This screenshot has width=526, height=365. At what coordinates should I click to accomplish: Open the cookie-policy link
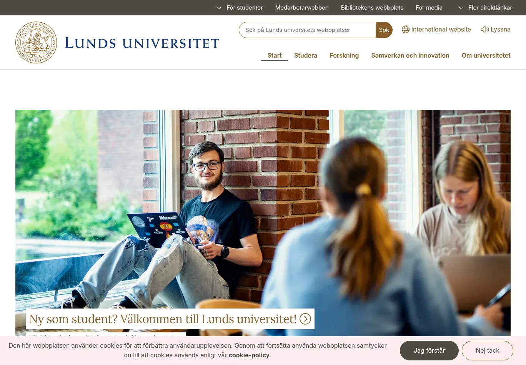249,355
